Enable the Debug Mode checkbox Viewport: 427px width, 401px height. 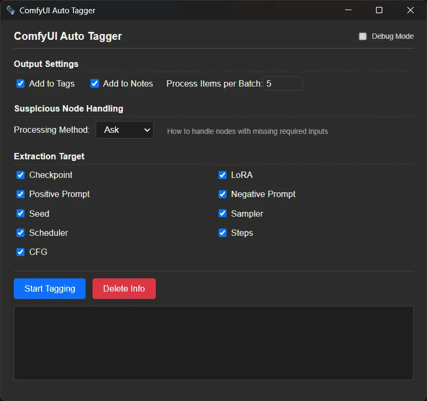[363, 37]
